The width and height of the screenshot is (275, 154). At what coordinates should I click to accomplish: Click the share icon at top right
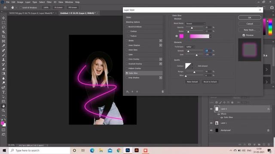[272, 7]
